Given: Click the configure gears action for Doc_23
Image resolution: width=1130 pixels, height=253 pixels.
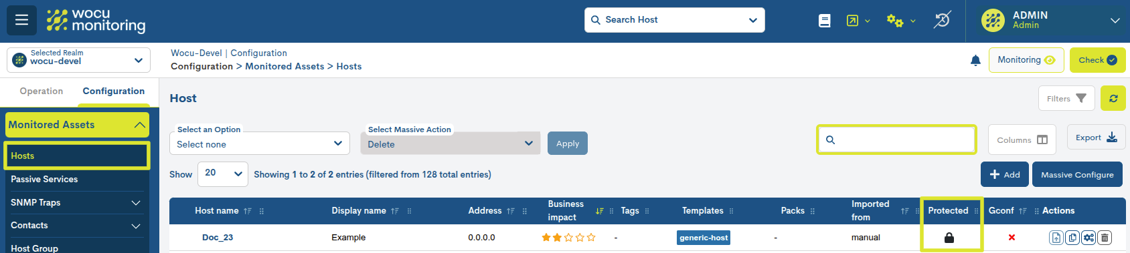Looking at the screenshot, I should coord(1088,238).
